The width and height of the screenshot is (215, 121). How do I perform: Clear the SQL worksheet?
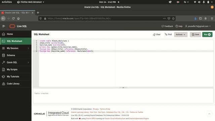coord(157,34)
